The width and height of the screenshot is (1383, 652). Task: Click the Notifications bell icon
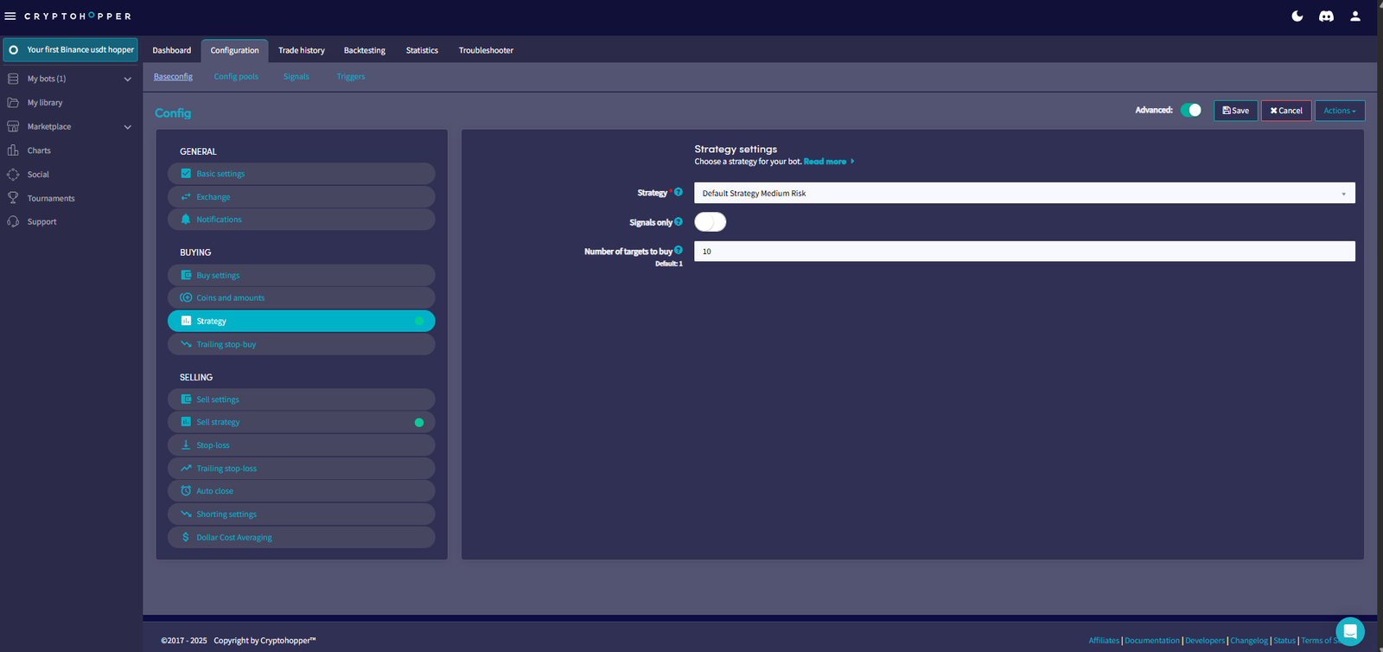pos(186,220)
